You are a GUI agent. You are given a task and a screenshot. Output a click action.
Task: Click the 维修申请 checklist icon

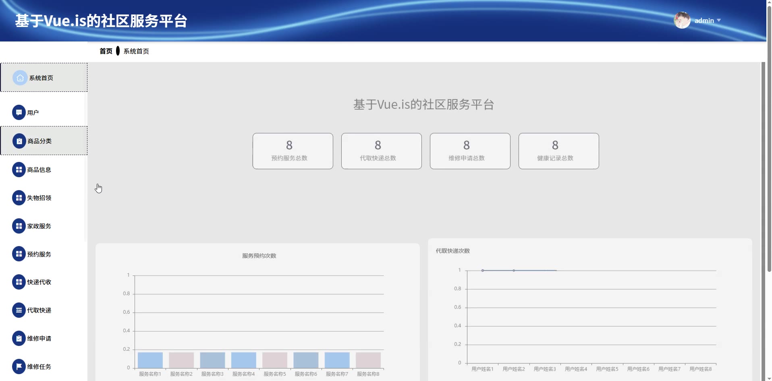(19, 338)
